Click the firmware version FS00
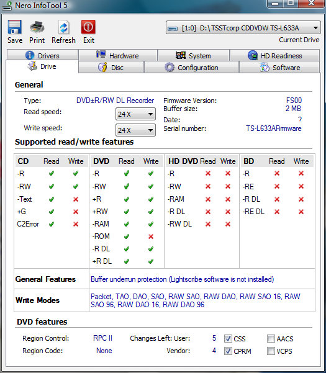 click(x=294, y=101)
